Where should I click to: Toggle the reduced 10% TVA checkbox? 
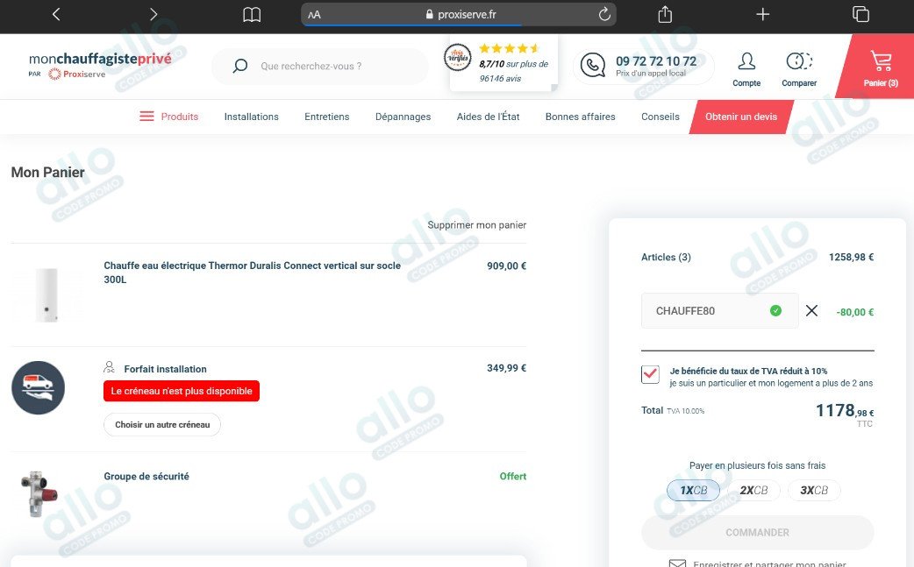pyautogui.click(x=650, y=374)
